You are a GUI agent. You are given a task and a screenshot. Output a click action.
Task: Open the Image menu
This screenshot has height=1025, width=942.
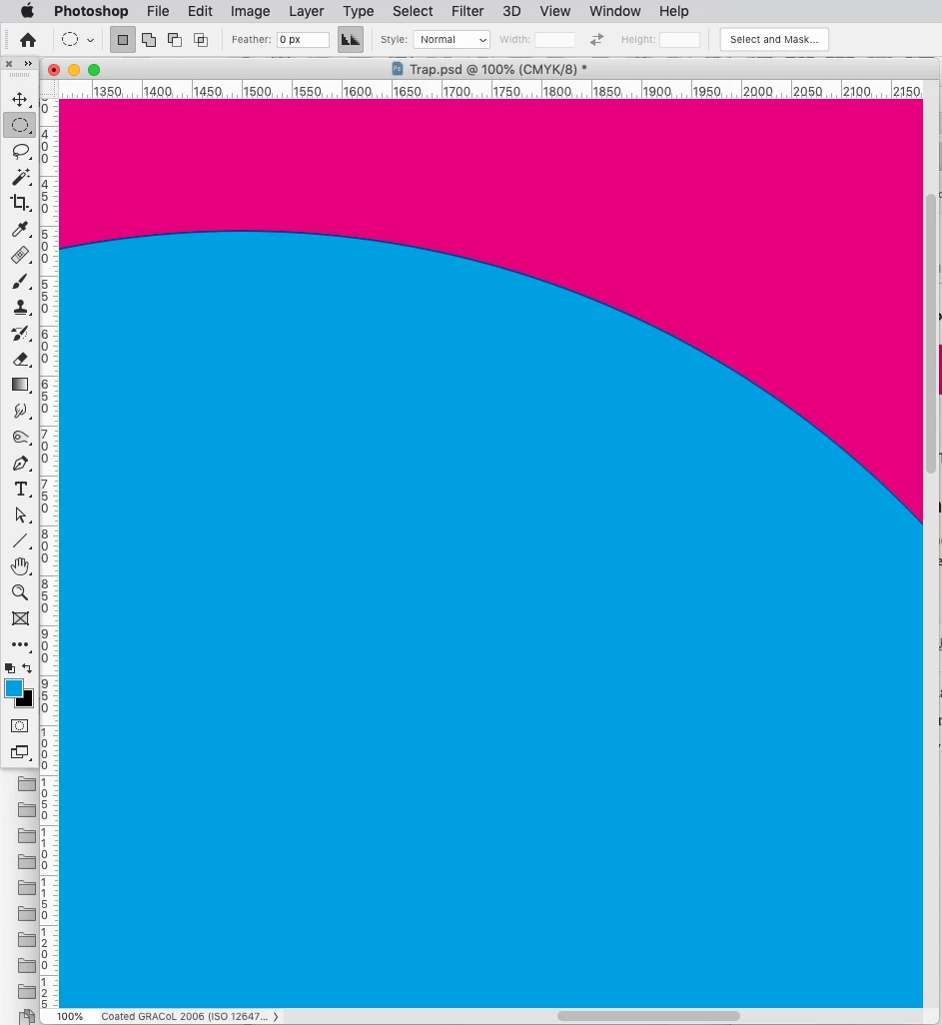[251, 11]
